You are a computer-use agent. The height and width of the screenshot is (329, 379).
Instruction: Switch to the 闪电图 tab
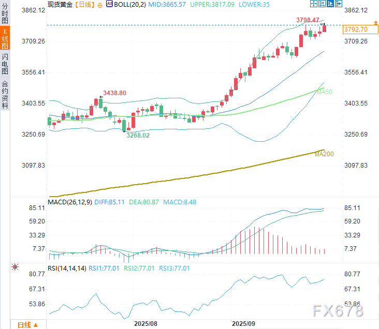(x=5, y=64)
